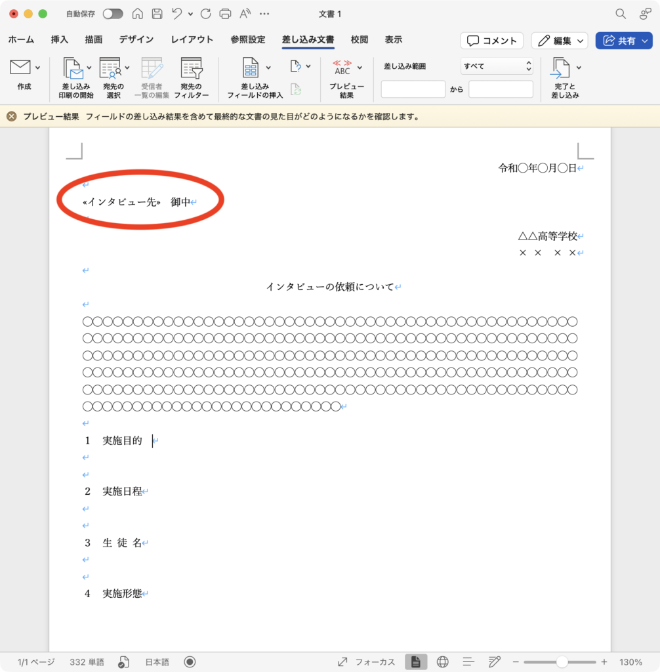Open search with the magnifying glass icon
The width and height of the screenshot is (660, 672).
[x=620, y=14]
